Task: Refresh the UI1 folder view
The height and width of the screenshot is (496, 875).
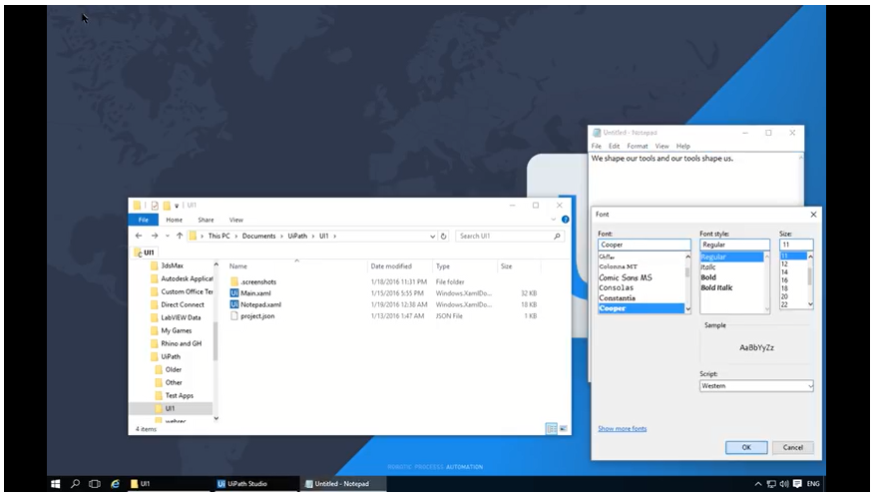Action: [444, 236]
